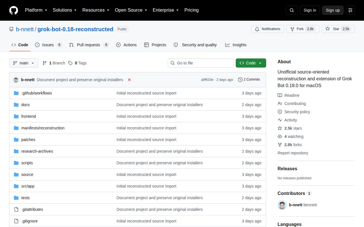This screenshot has width=364, height=227.
Task: Open the Tags list
Action: click(x=77, y=63)
